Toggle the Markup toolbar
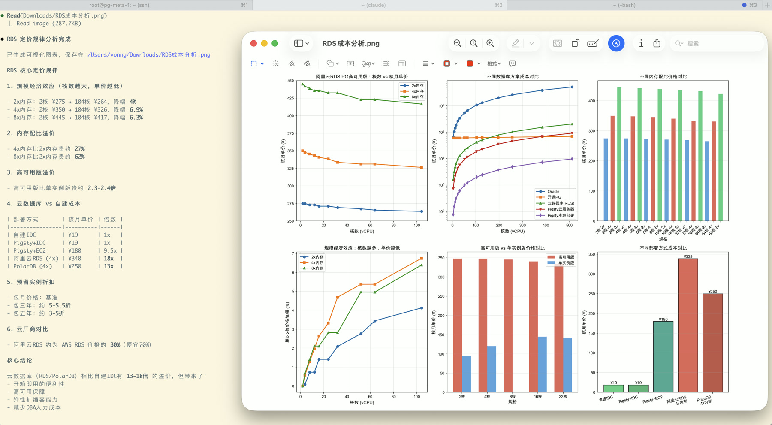This screenshot has width=772, height=425. (x=616, y=43)
